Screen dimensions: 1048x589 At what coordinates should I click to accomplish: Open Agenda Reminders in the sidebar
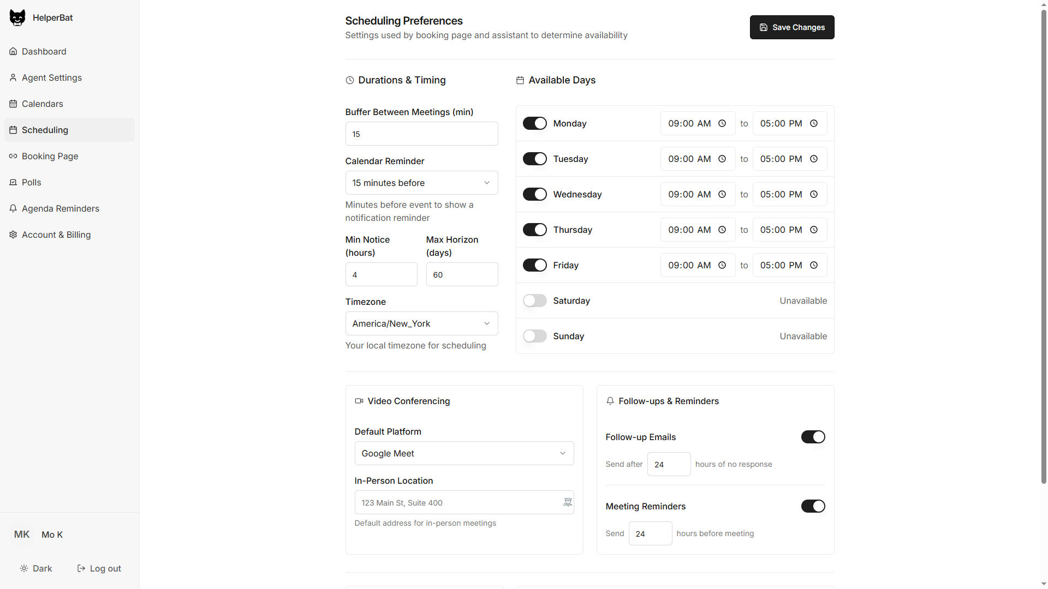pos(60,208)
